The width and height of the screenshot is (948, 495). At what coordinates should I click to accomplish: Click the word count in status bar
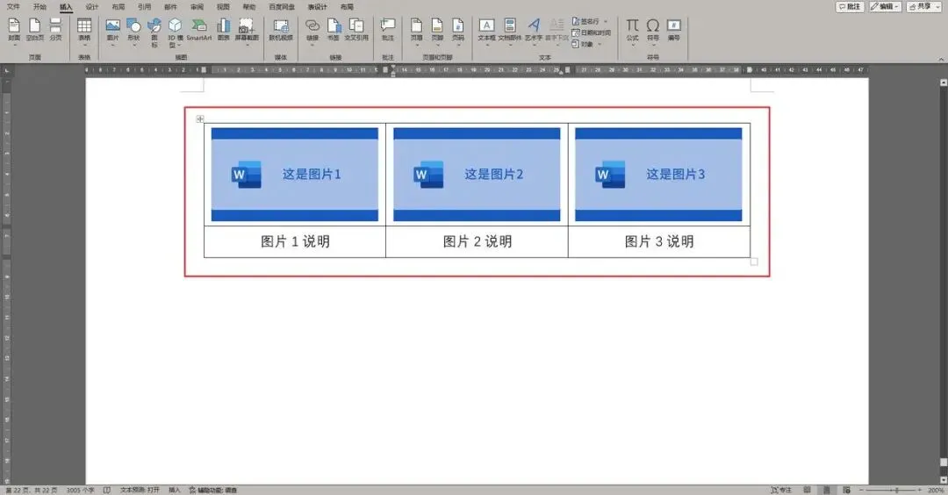point(81,490)
